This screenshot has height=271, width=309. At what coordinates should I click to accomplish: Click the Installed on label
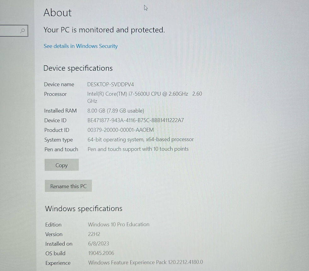point(59,244)
